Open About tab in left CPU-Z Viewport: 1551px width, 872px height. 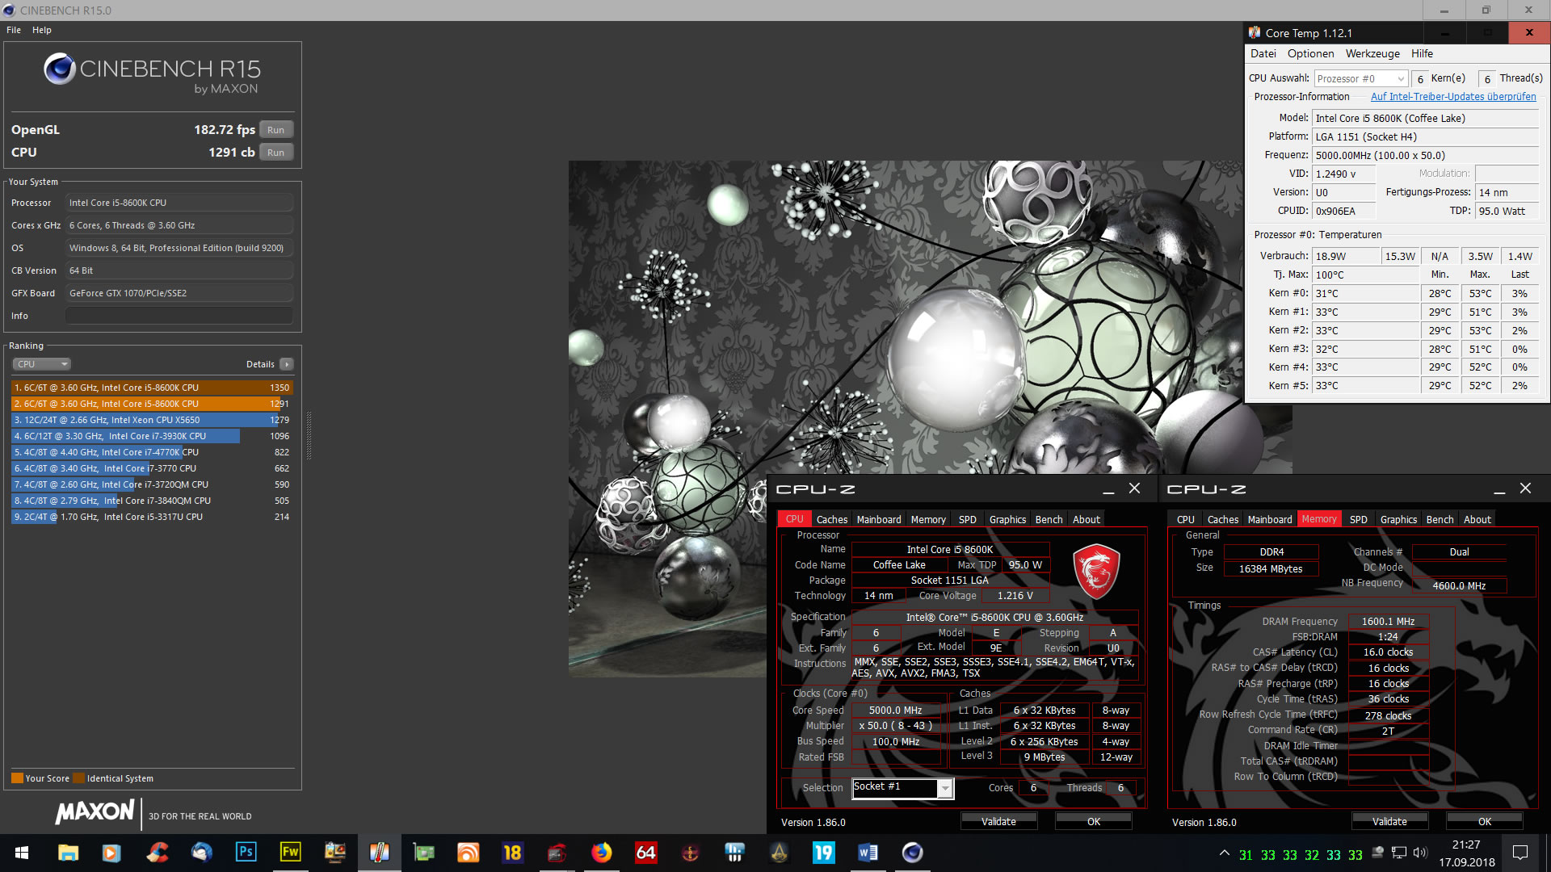(1087, 519)
